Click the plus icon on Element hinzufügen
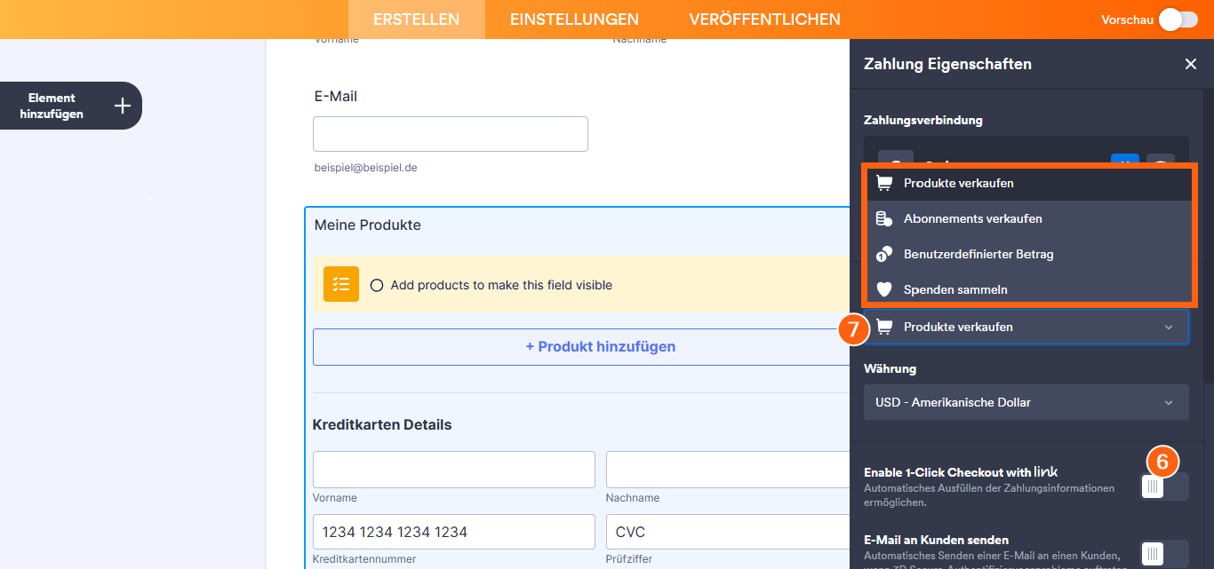This screenshot has height=569, width=1214. [122, 105]
